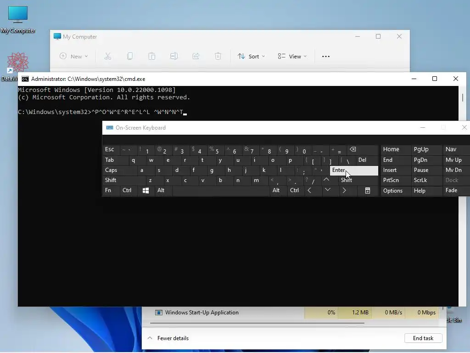
Task: Click the PrtScn key on keyboard
Action: pos(395,180)
